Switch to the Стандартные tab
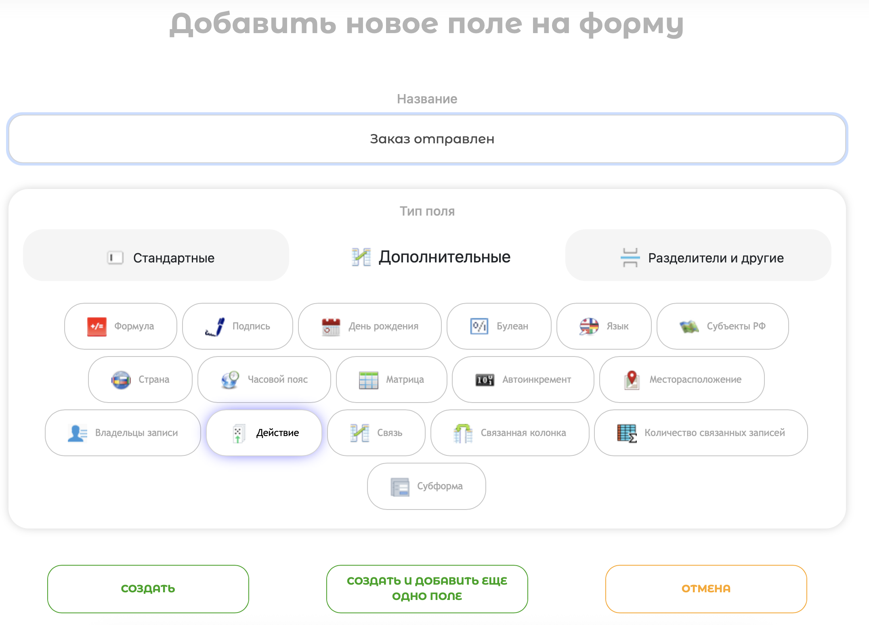Viewport: 869px width, 625px height. (x=156, y=258)
